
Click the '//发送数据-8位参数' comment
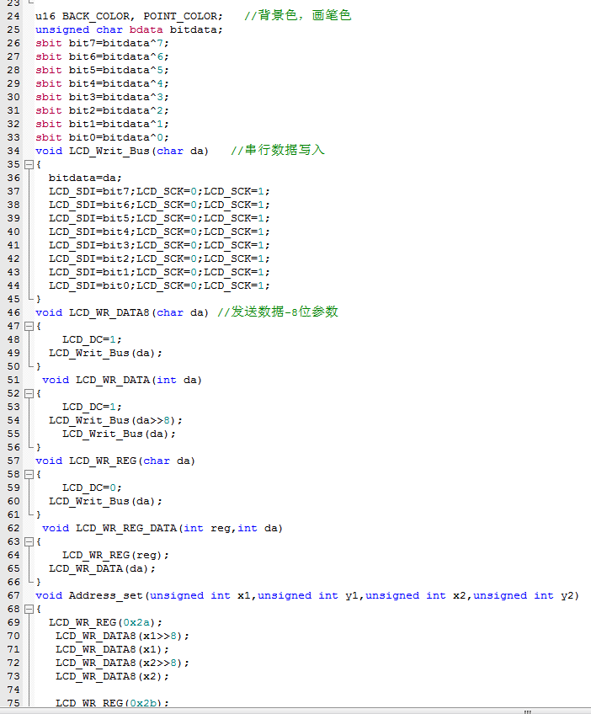(x=278, y=312)
